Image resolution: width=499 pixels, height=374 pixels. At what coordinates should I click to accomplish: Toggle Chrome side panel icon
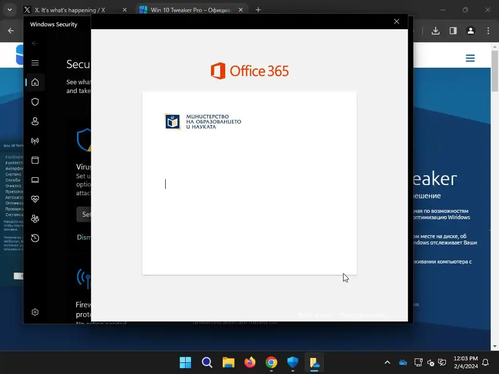pos(453,31)
